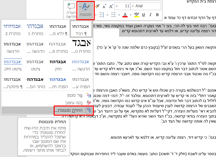
Task: Apply the large כותרת ט... title style
Action: pyautogui.click(x=81, y=46)
